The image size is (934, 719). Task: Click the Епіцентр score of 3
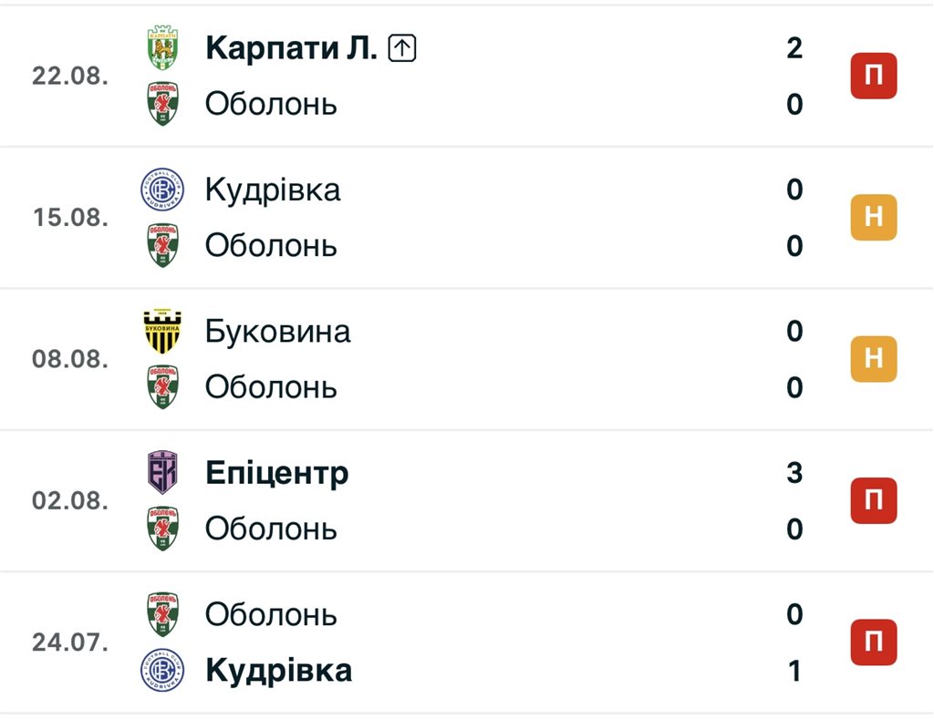point(794,473)
